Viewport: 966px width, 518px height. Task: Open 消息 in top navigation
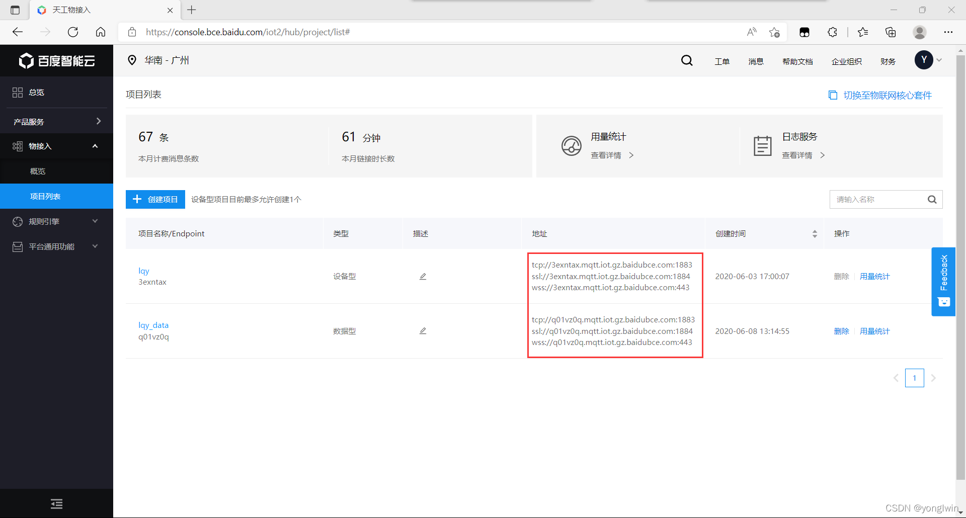(756, 61)
